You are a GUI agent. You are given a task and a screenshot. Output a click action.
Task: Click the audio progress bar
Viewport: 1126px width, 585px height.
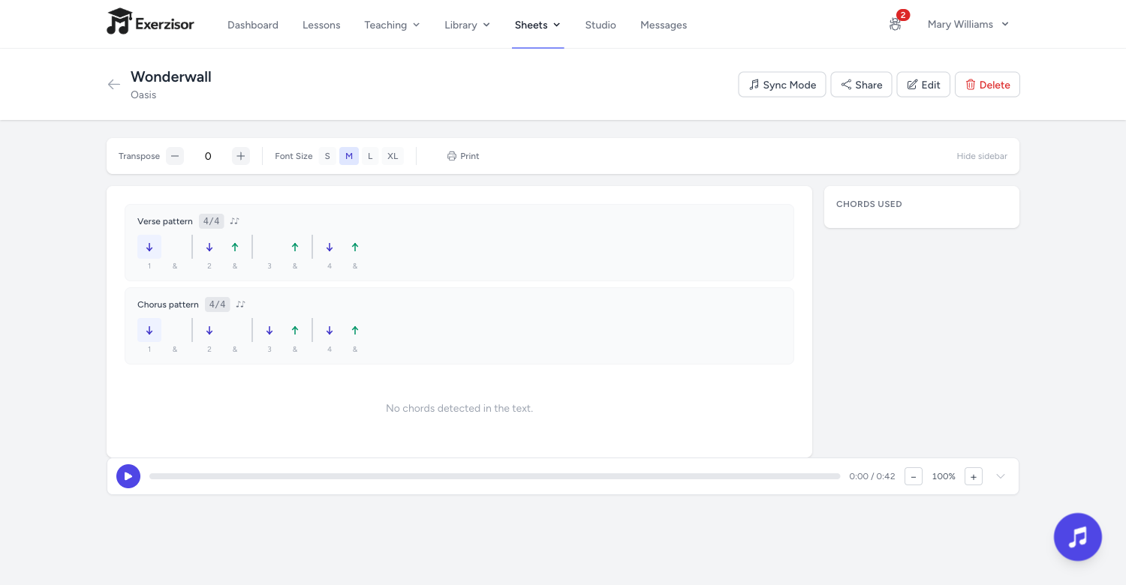click(495, 476)
